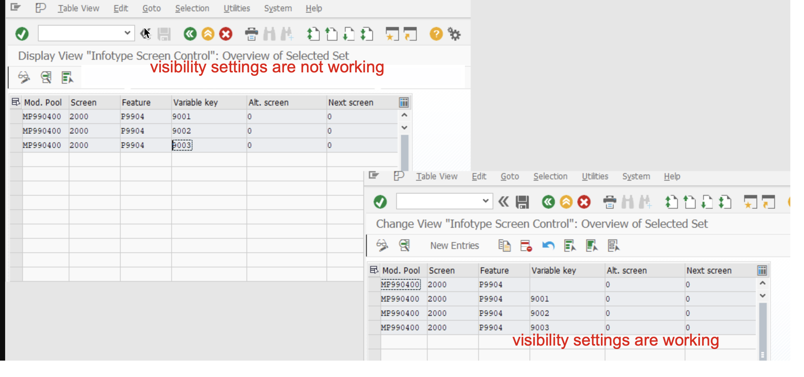
Task: Click Customize Local Layout gear icon
Action: click(x=454, y=34)
